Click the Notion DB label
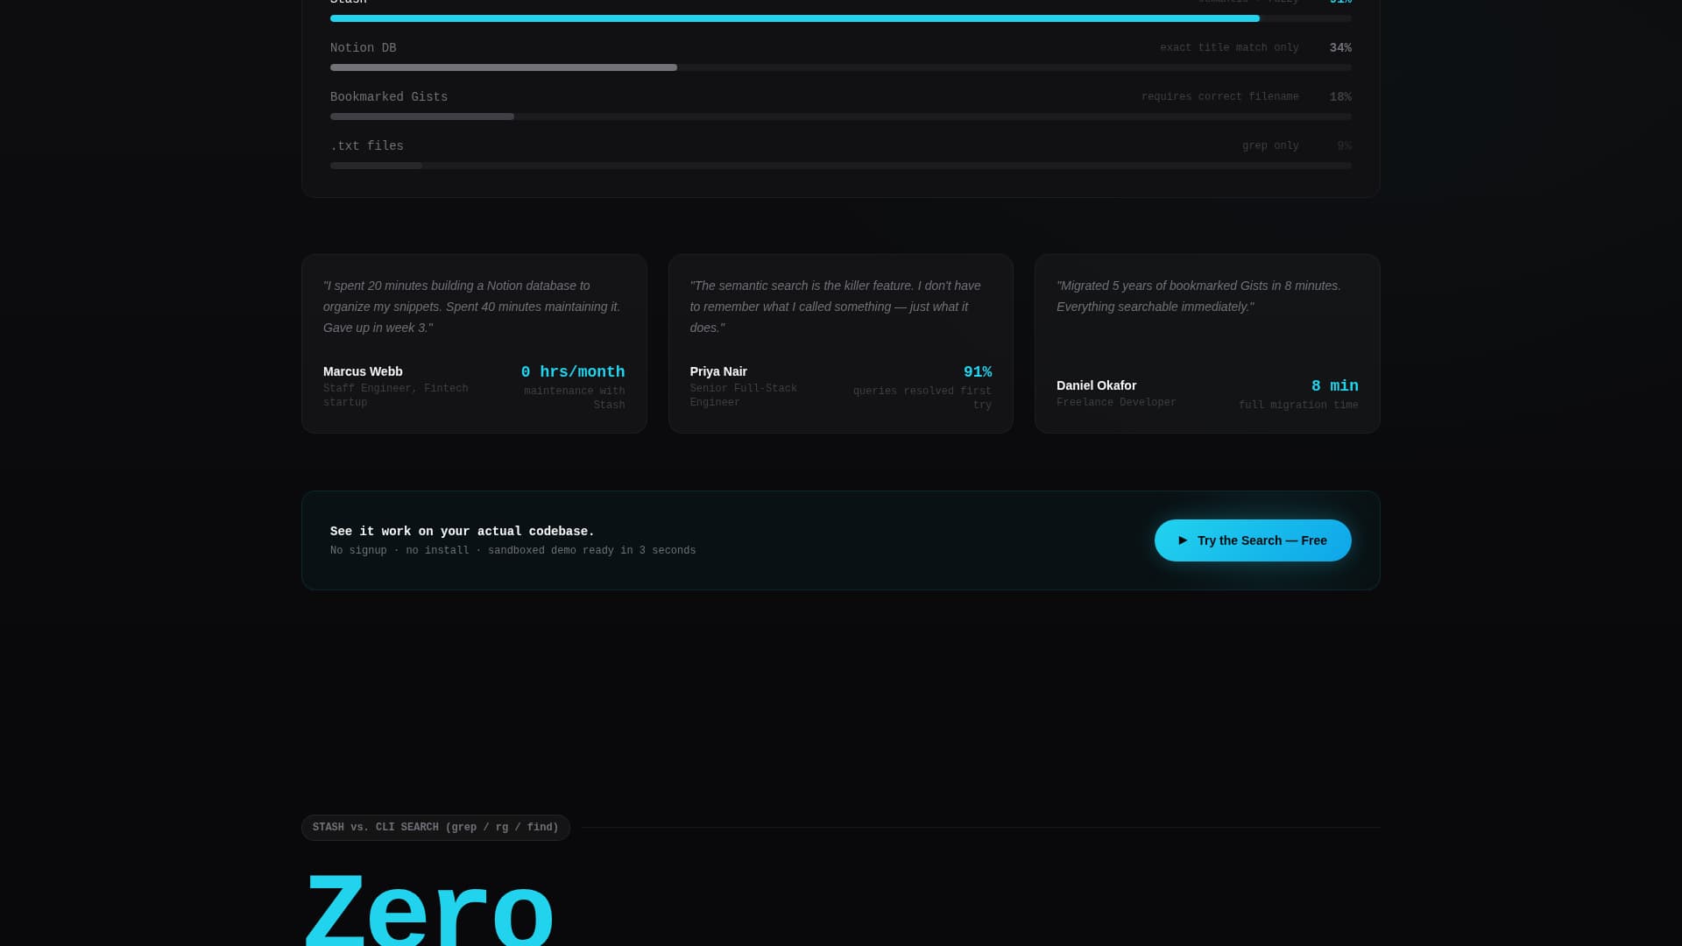This screenshot has height=946, width=1682. point(363,48)
